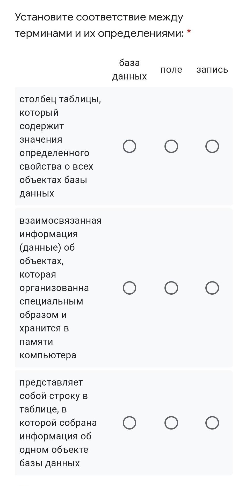Image resolution: width=245 pixels, height=486 pixels.
Task: Click the red required asterisk
Action: pos(189,32)
